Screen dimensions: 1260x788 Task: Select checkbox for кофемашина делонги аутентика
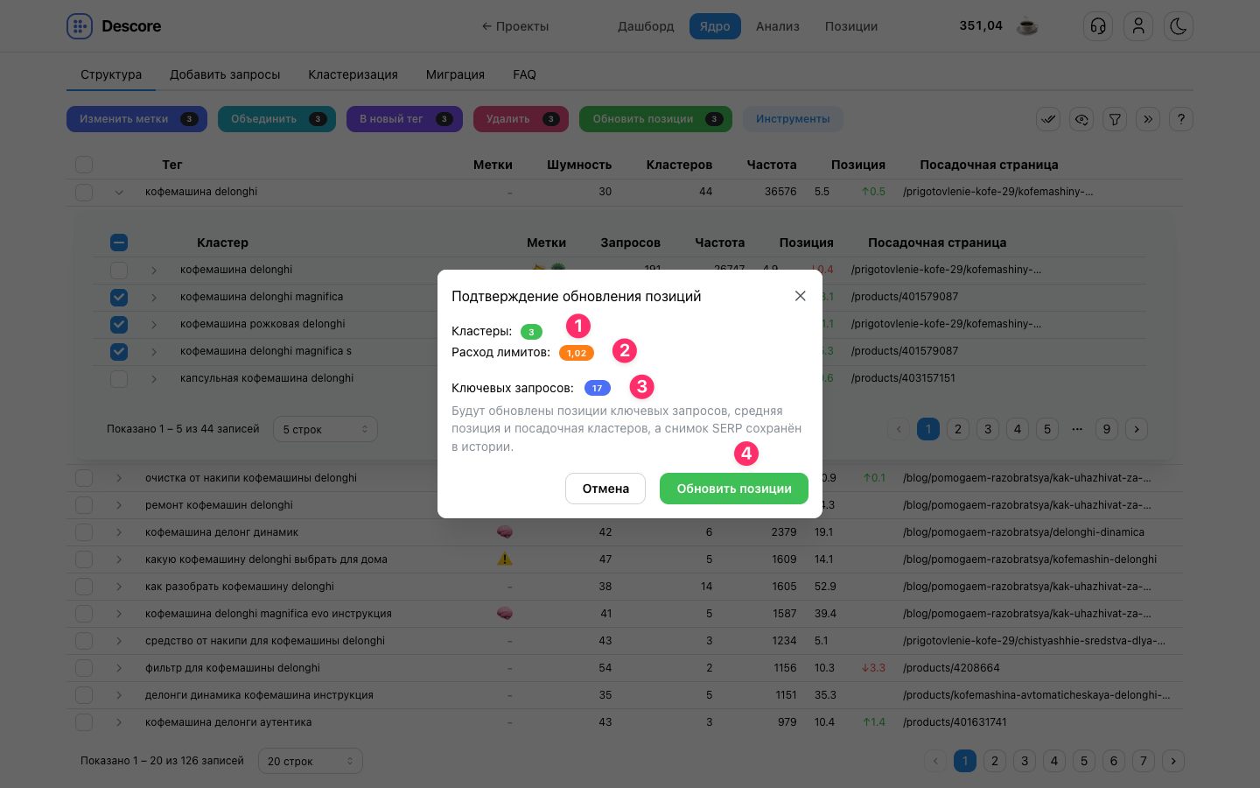pyautogui.click(x=84, y=722)
